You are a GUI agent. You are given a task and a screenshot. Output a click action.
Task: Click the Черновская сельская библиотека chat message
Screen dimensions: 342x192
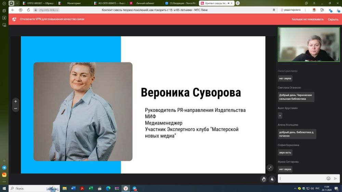coord(296,97)
